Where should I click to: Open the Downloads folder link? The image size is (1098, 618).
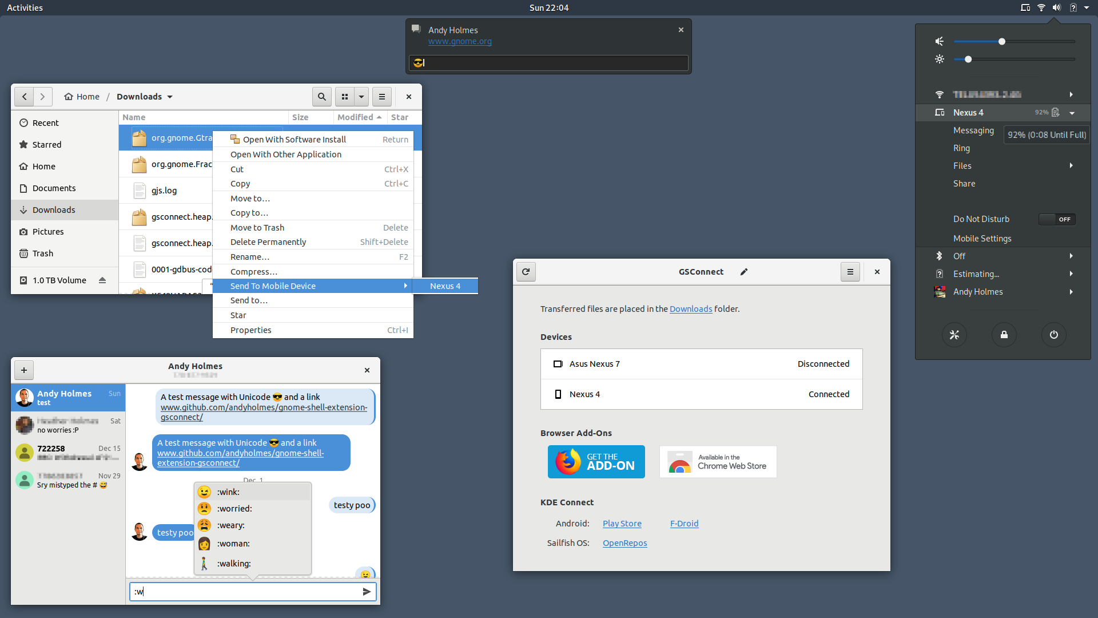pyautogui.click(x=691, y=308)
